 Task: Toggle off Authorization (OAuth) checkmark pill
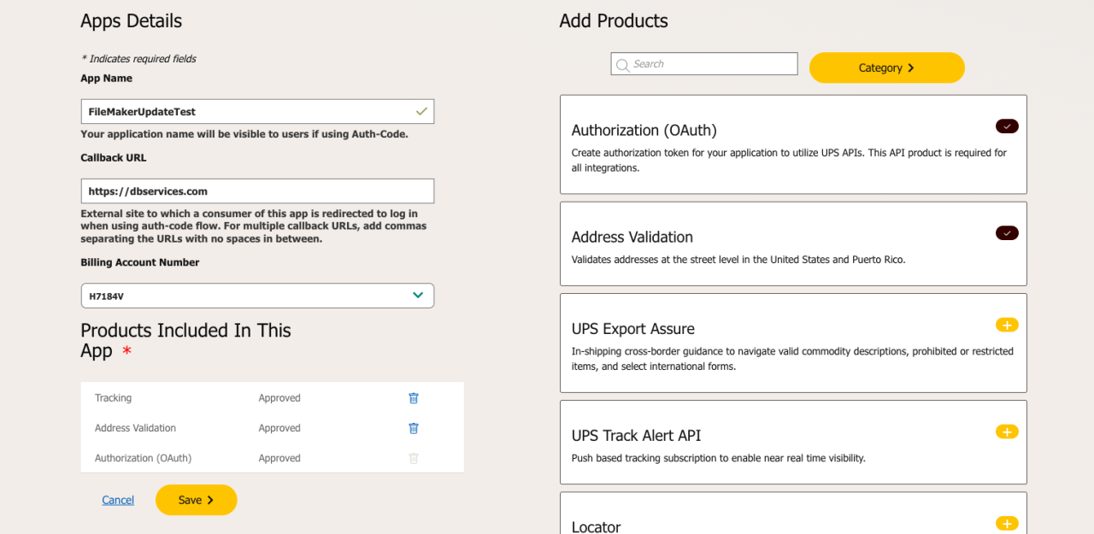click(1007, 126)
